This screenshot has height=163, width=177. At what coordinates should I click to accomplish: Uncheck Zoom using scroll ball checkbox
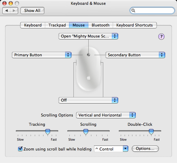20,149
